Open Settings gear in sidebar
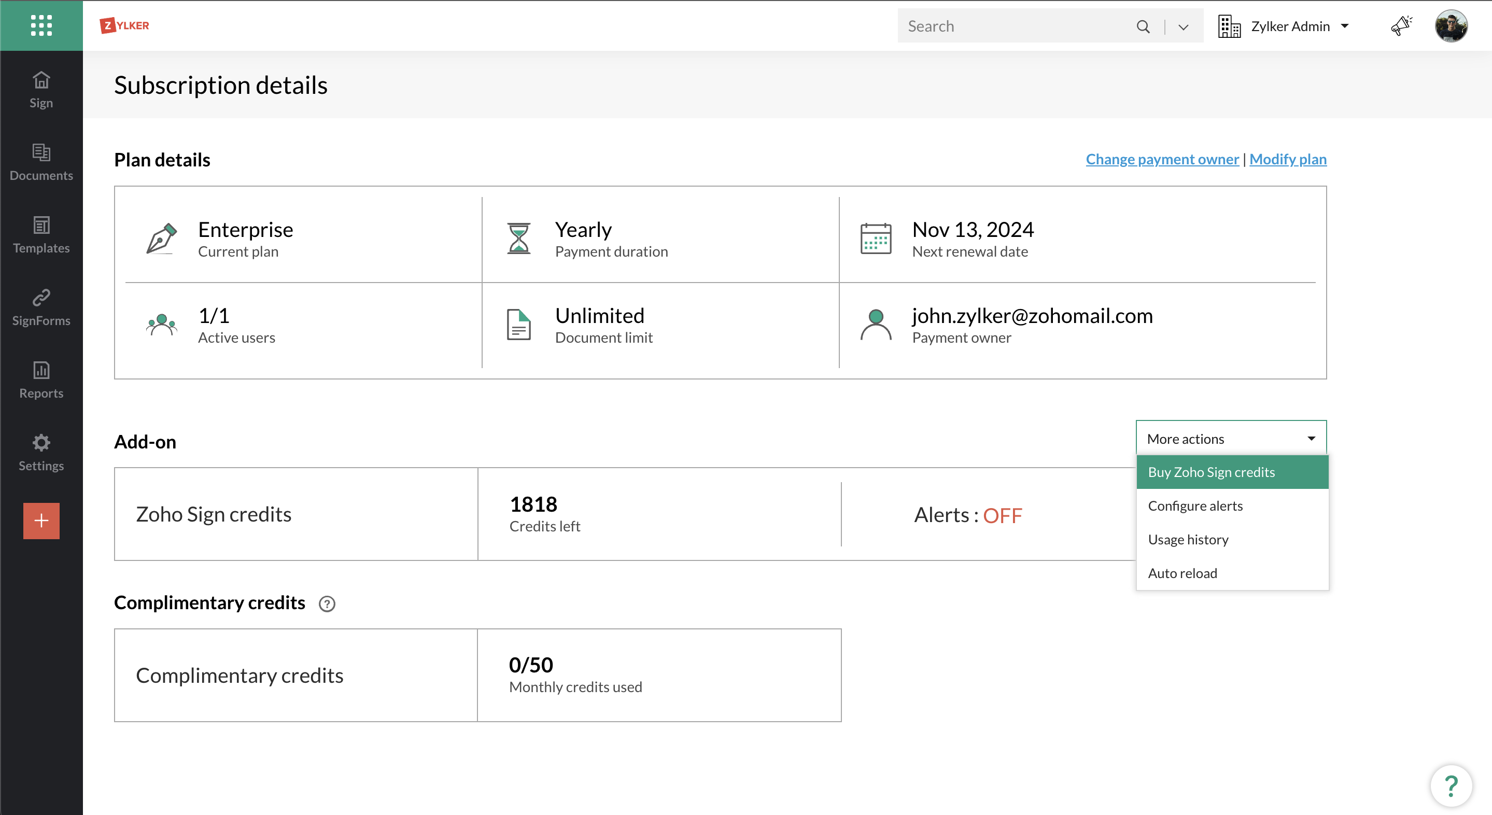This screenshot has height=815, width=1492. (x=41, y=453)
